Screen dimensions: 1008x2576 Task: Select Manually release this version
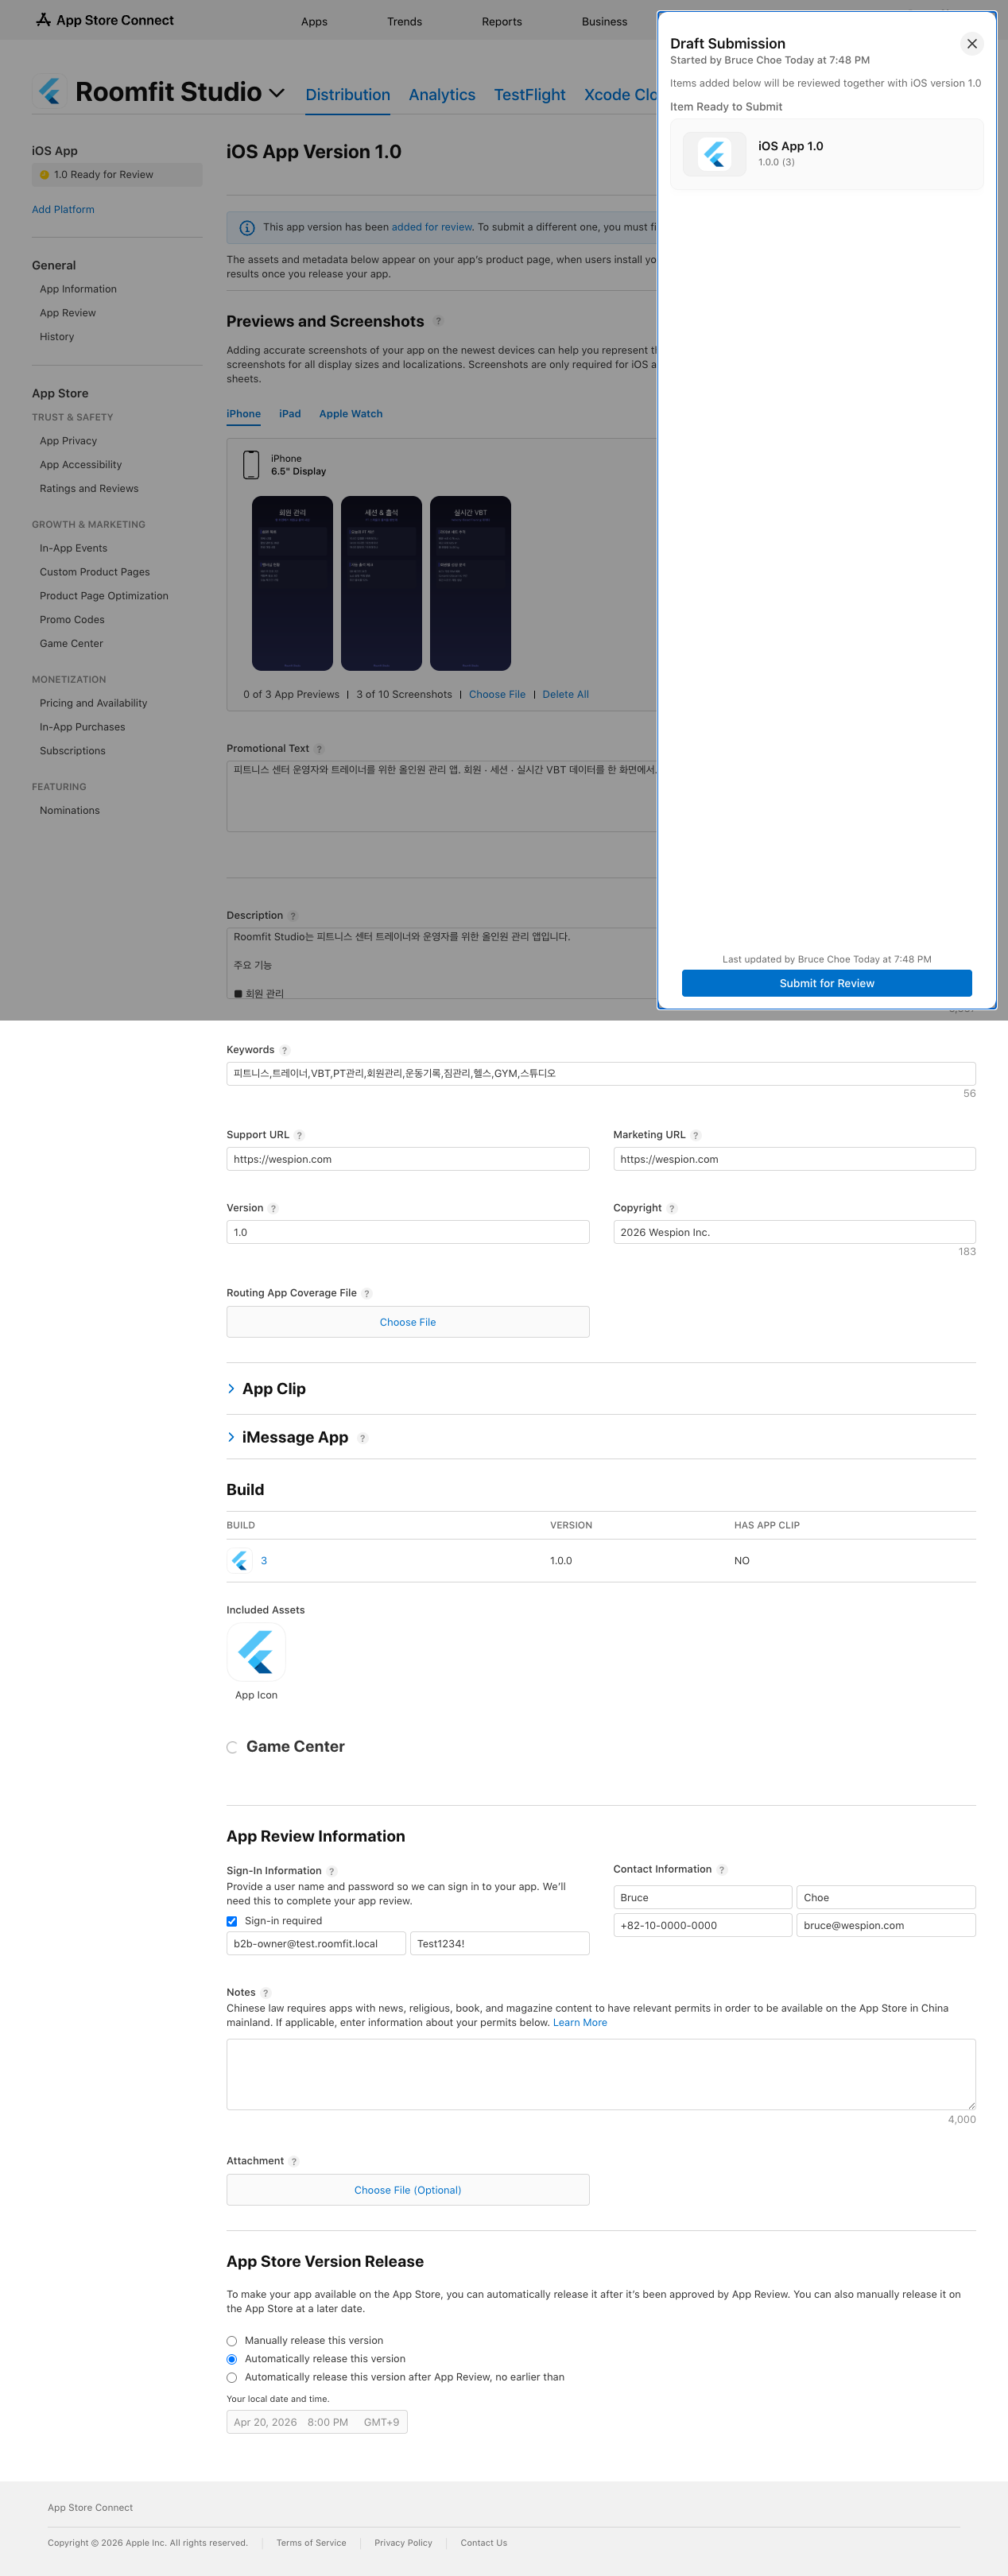click(x=232, y=2341)
